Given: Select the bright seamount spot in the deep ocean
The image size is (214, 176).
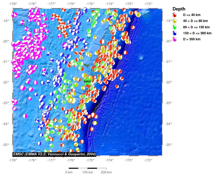Looking at the screenshot, I should click(x=141, y=58).
